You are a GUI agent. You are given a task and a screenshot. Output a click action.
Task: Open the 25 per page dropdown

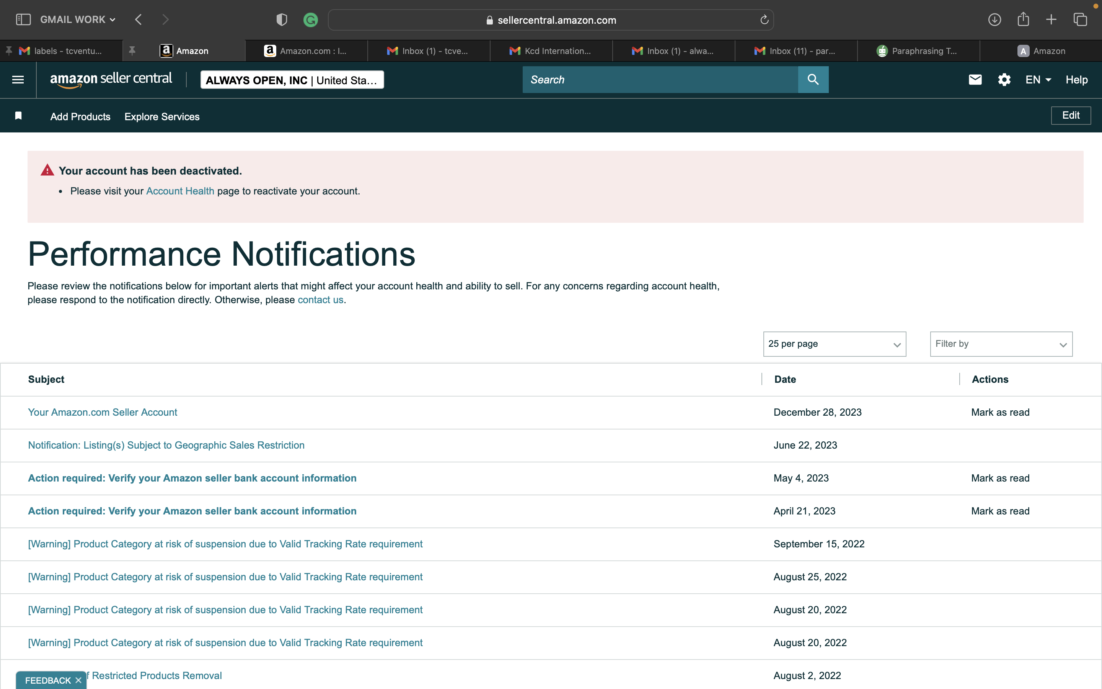[x=834, y=344]
